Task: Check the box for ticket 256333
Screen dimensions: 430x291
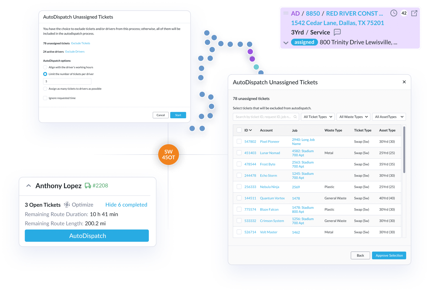Action: 239,187
